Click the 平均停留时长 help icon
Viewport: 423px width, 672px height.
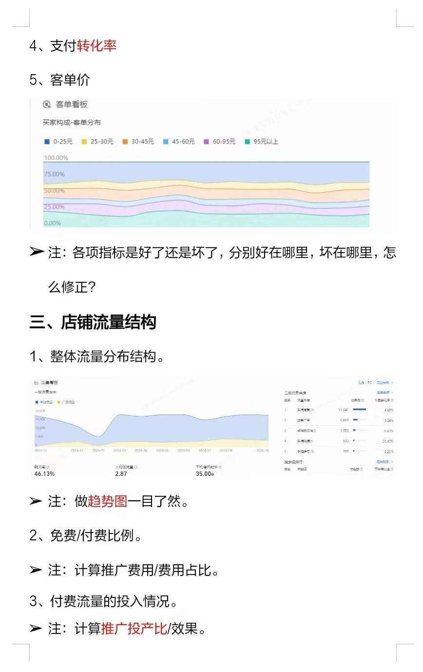tap(220, 467)
